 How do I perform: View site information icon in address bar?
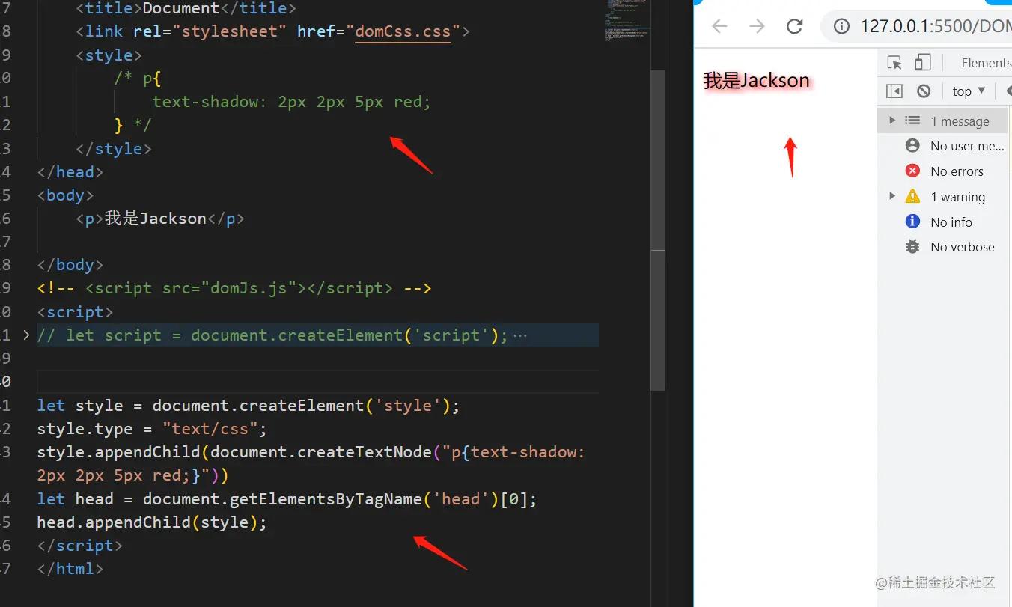[842, 27]
